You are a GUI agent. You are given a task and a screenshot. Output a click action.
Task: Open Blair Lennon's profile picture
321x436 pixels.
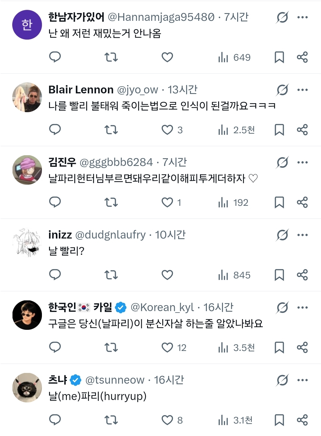[x=27, y=97]
